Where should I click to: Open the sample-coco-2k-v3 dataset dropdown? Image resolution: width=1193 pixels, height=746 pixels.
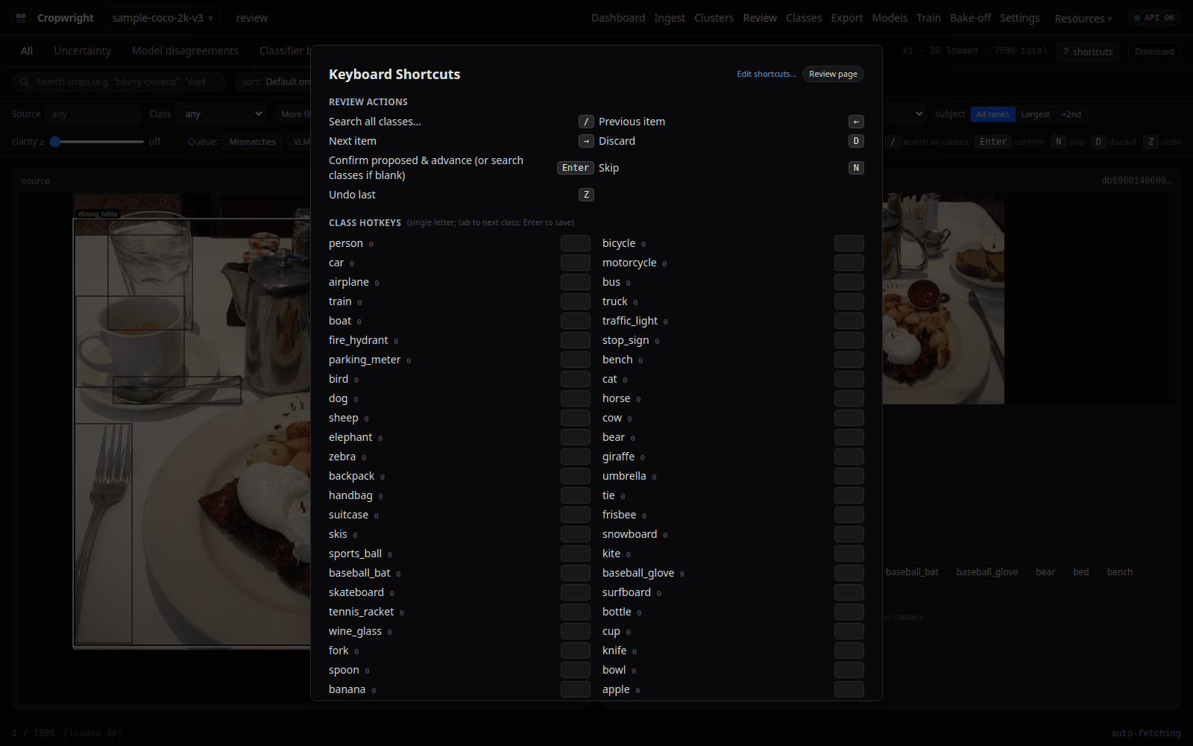163,18
